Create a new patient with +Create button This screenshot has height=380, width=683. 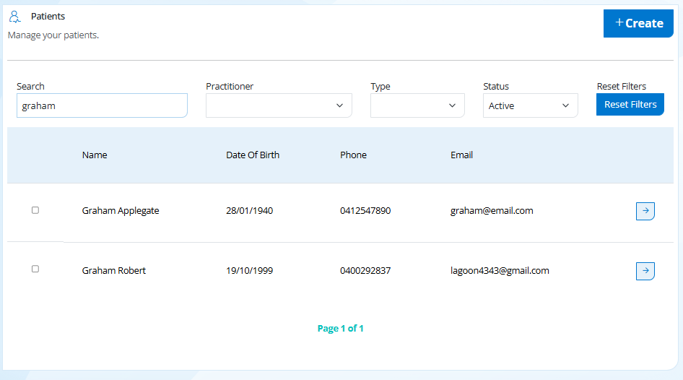tap(638, 23)
